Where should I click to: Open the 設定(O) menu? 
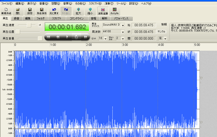(133, 4)
